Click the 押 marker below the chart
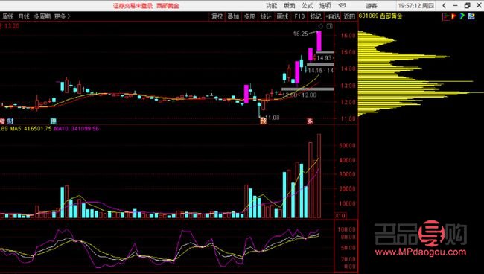 pos(54,121)
